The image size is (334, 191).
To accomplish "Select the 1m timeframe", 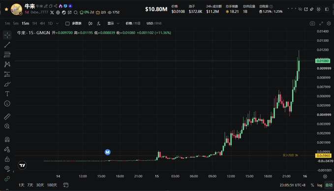I will [x=7, y=23].
